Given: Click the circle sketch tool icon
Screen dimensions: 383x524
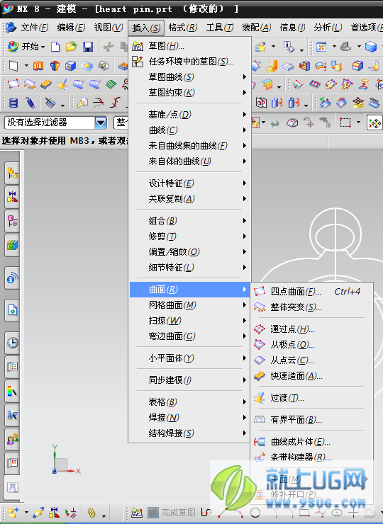Looking at the screenshot, I should (255, 512).
